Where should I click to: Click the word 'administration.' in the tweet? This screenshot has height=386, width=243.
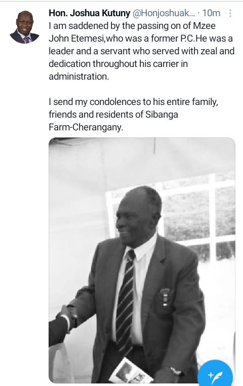78,76
